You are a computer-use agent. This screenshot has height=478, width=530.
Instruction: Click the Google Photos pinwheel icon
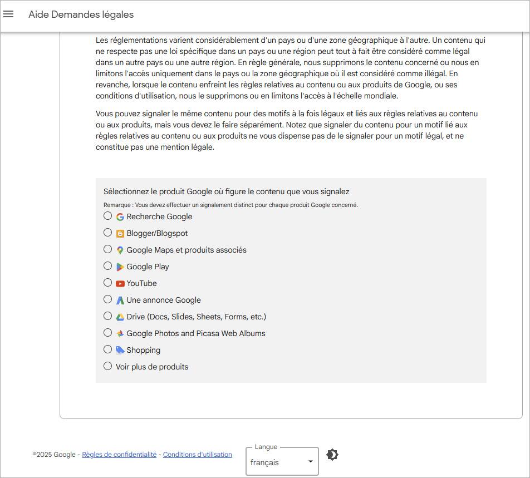[x=120, y=334]
